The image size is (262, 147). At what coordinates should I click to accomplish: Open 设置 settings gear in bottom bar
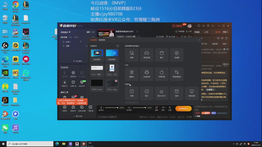(170, 108)
